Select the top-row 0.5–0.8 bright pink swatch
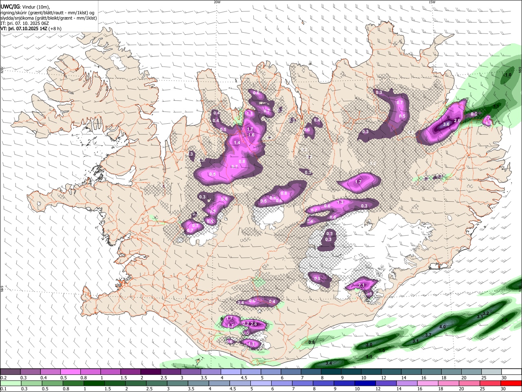The height and width of the screenshot is (392, 522). pos(71,372)
